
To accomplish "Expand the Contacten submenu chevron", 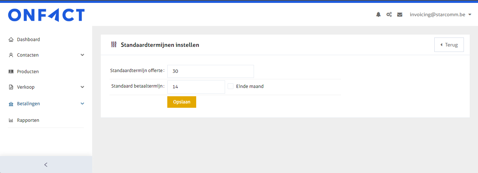I will 82,55.
